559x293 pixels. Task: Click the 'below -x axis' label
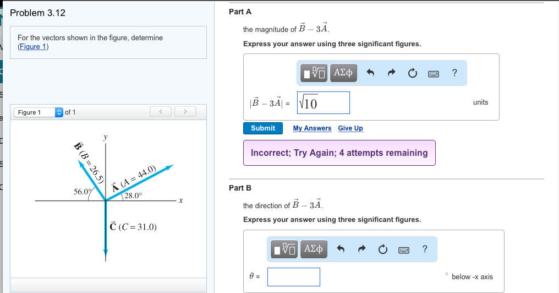click(473, 276)
